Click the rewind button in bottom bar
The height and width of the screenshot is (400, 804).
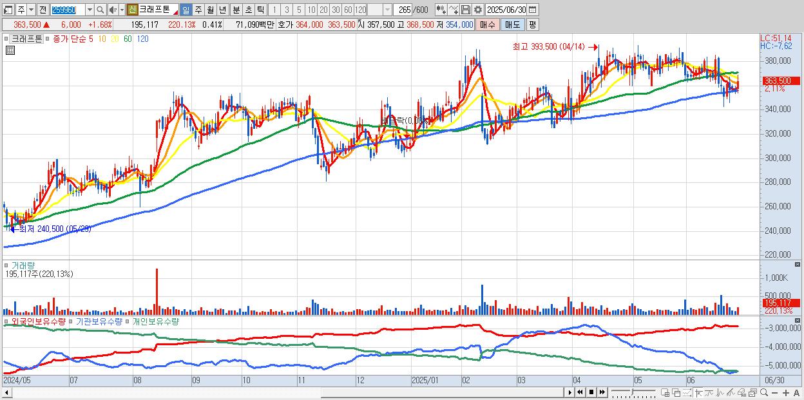click(580, 392)
